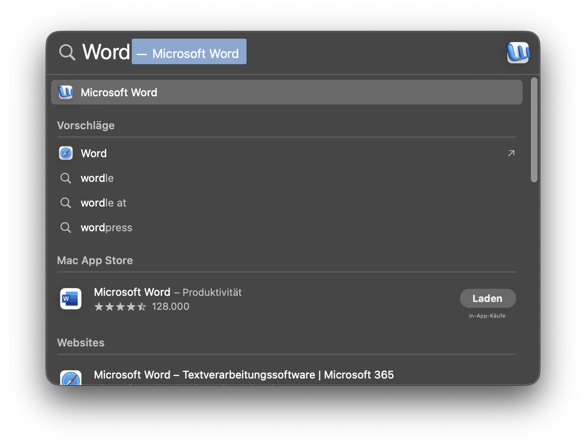Click the search icon next to wordle
This screenshot has width=586, height=446.
click(66, 178)
